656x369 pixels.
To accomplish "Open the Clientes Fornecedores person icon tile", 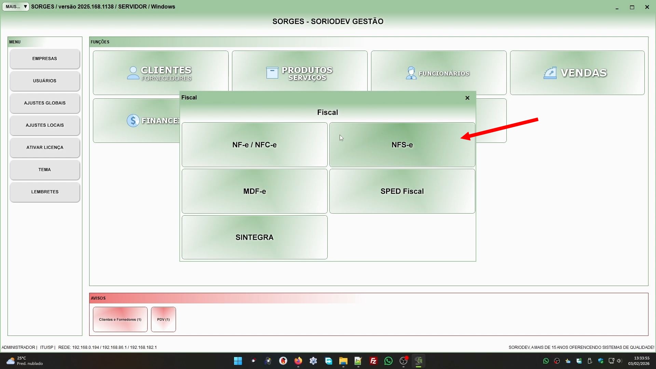I will click(133, 73).
